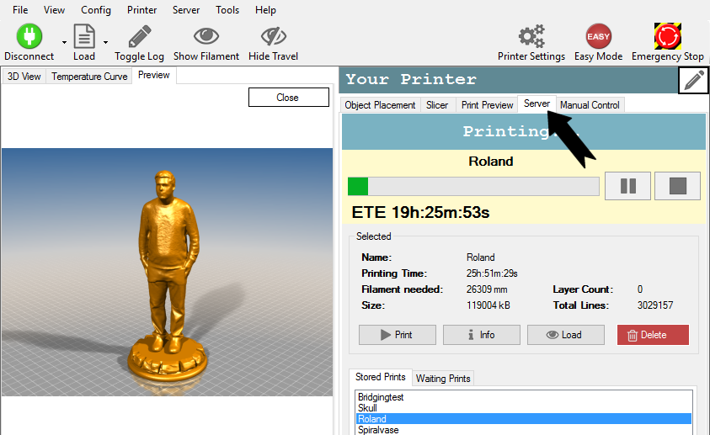The width and height of the screenshot is (710, 435).
Task: Click the red Delete button
Action: (653, 335)
